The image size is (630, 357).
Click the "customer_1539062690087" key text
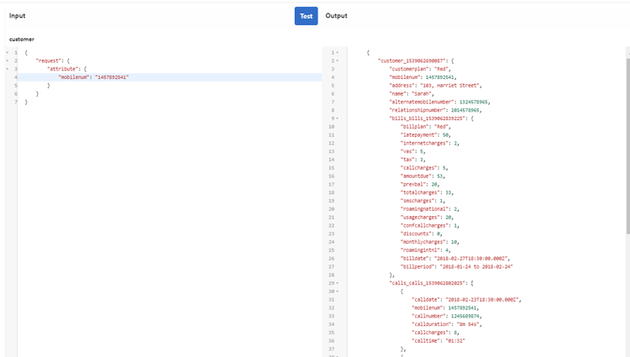[x=412, y=60]
